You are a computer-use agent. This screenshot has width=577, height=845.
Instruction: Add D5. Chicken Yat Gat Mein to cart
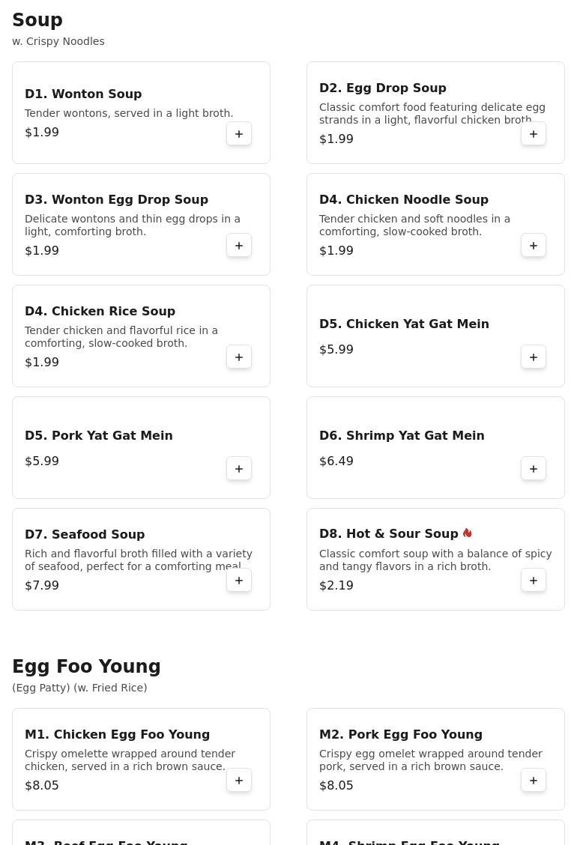[534, 357]
